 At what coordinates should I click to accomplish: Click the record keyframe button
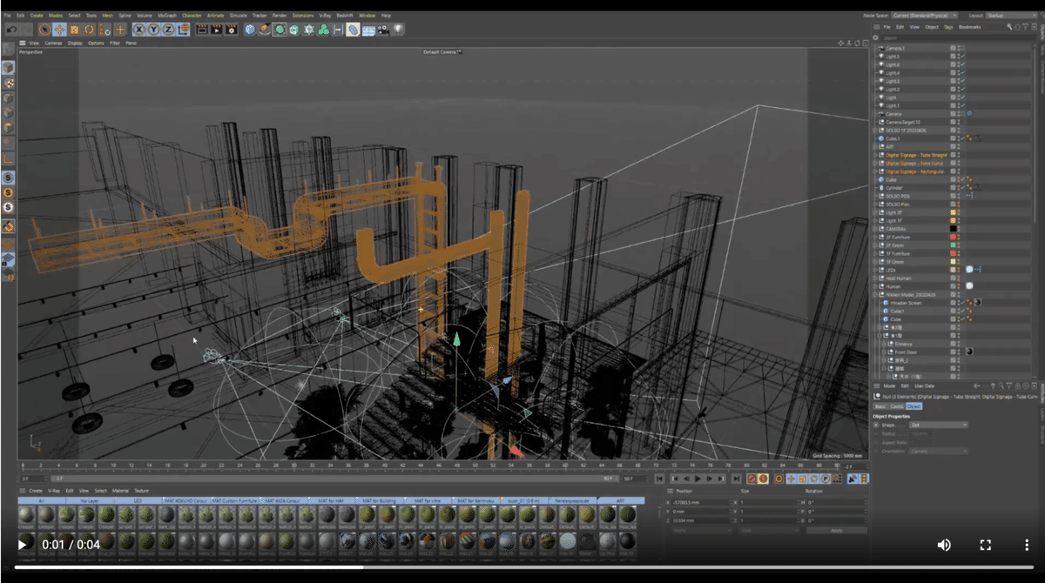(751, 479)
